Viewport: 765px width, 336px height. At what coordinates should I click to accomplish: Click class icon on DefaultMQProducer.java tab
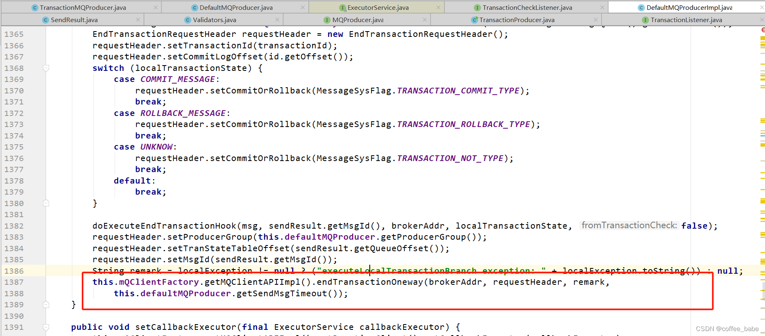pyautogui.click(x=195, y=8)
